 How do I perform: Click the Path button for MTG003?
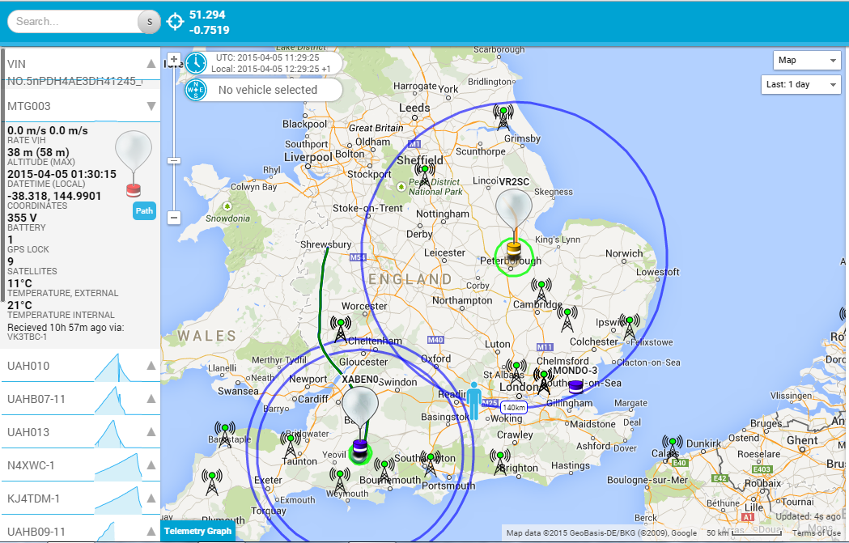tap(144, 211)
